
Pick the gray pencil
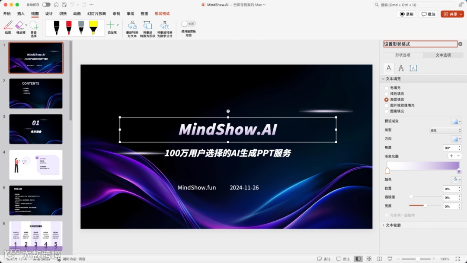coord(81,27)
